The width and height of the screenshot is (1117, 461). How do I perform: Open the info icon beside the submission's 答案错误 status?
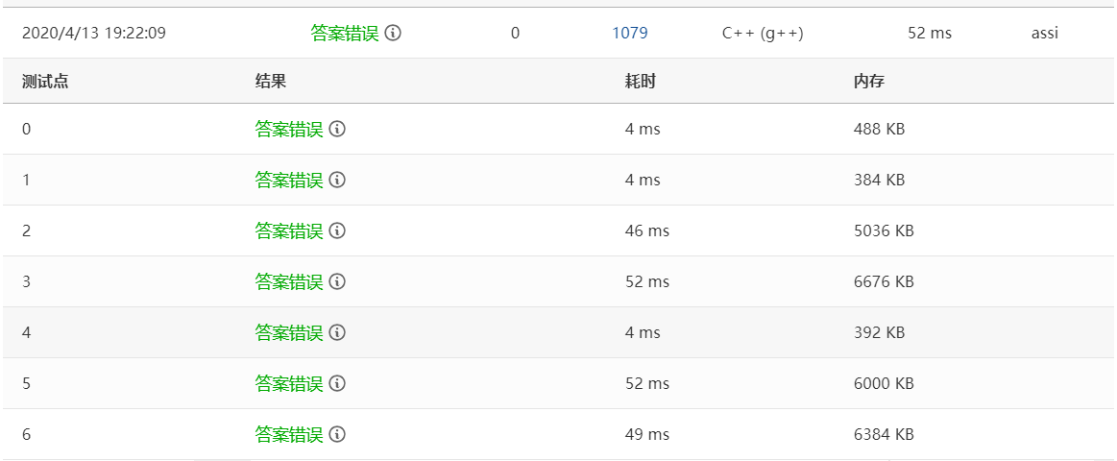[393, 33]
